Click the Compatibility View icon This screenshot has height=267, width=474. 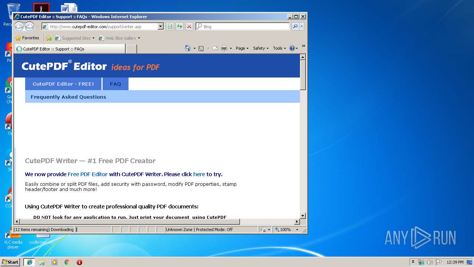coord(170,26)
